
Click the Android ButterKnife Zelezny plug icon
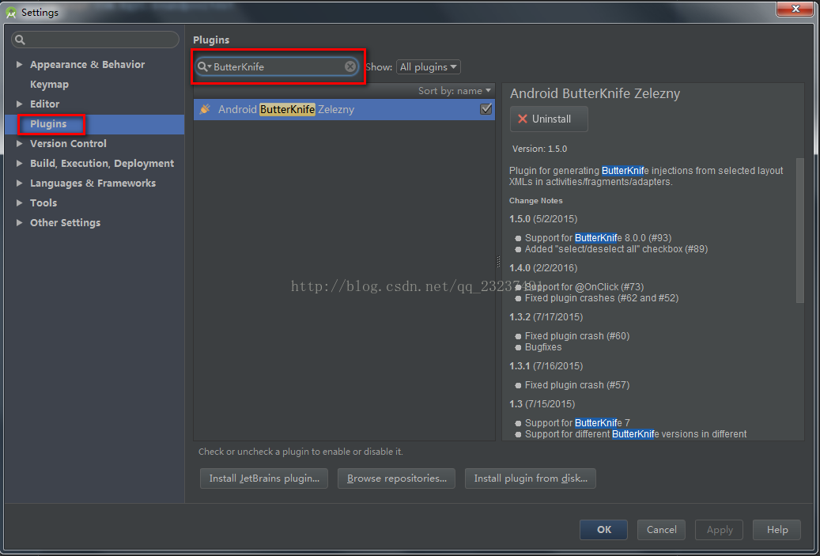click(205, 109)
